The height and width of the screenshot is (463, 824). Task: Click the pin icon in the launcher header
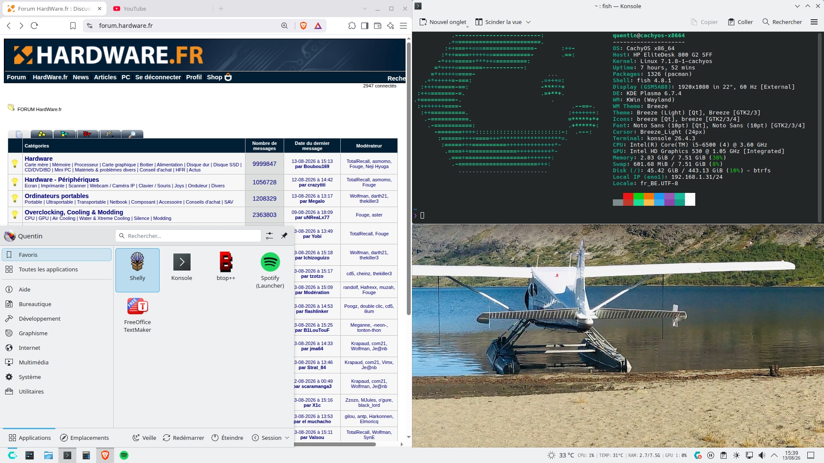(x=284, y=236)
